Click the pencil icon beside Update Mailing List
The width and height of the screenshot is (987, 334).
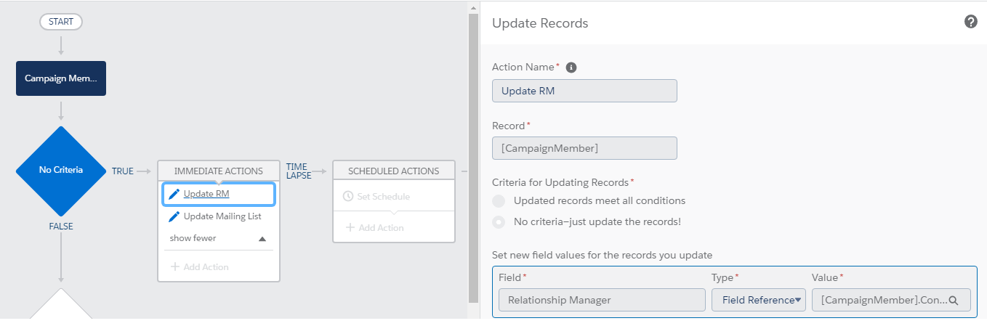tap(174, 216)
